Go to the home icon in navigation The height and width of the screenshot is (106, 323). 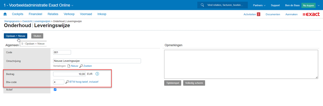5,14
